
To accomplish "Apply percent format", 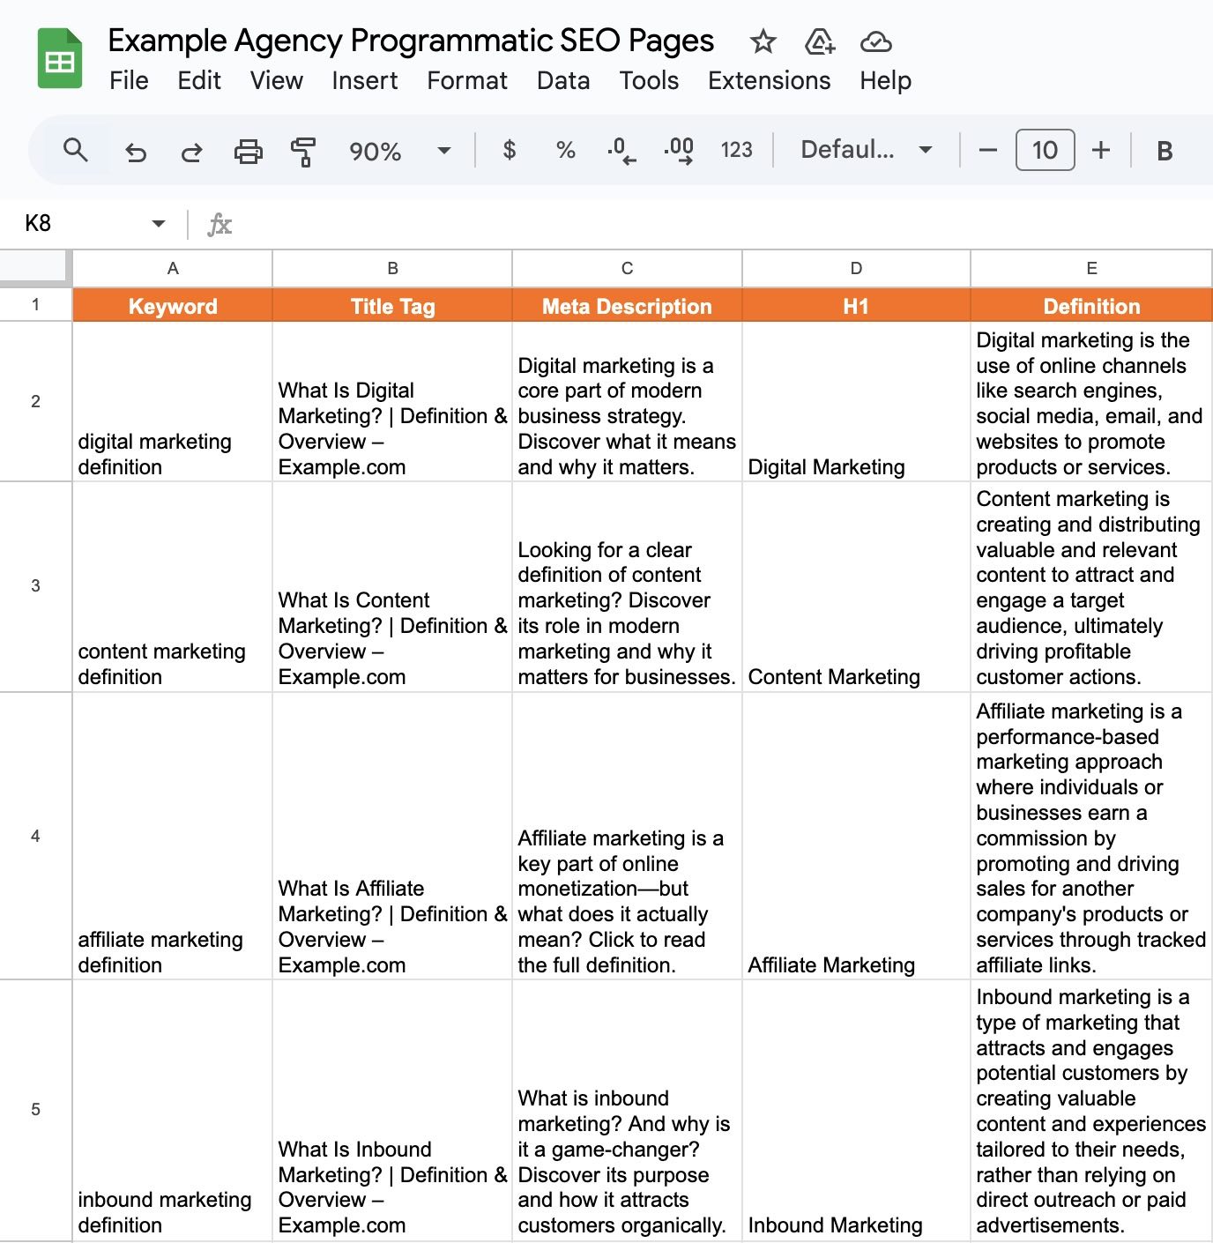I will (x=564, y=150).
